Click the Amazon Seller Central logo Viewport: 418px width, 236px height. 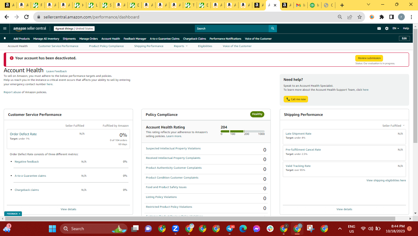[30, 29]
